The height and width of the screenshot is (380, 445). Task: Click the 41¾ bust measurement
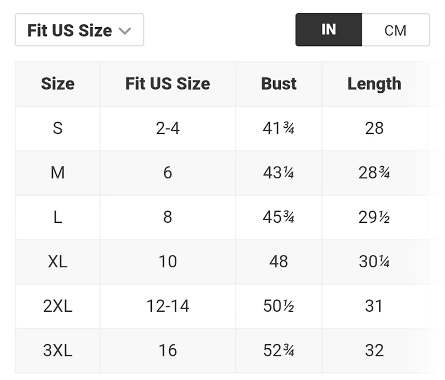279,128
